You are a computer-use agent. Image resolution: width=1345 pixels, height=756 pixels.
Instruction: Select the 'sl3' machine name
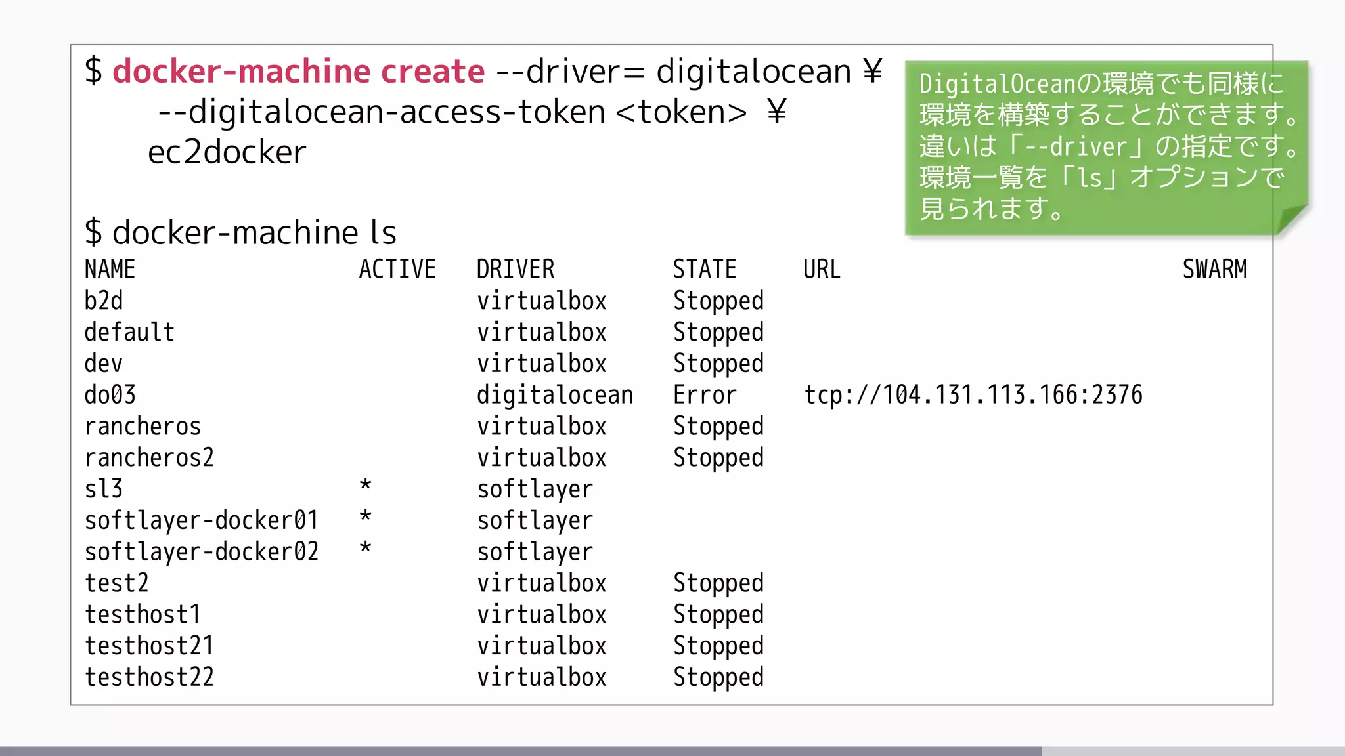click(104, 489)
